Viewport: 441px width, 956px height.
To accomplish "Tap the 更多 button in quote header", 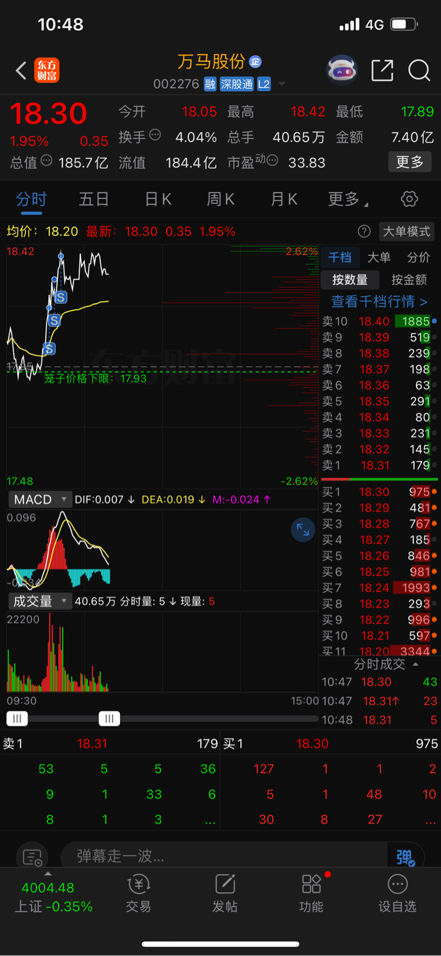I will coord(410,162).
